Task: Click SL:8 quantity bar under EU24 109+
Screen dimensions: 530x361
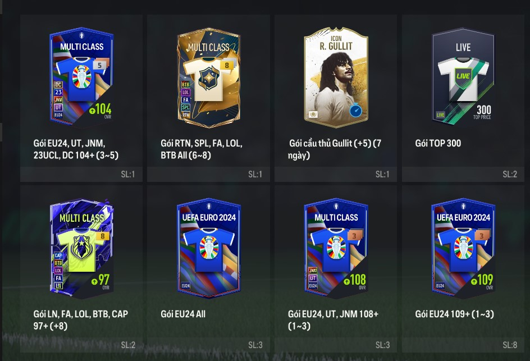Action: (x=463, y=345)
